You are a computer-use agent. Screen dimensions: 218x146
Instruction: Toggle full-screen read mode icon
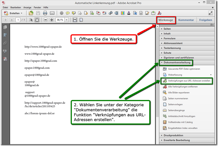coord(210,13)
